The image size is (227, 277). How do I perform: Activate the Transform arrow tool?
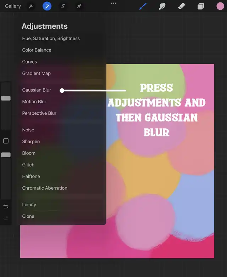(x=79, y=6)
